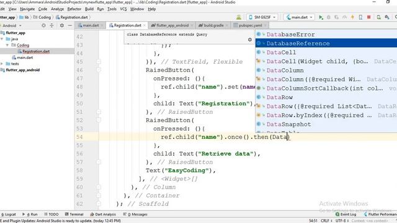Open the SDK Manager icon
The height and width of the screenshot is (223, 397).
click(x=387, y=17)
